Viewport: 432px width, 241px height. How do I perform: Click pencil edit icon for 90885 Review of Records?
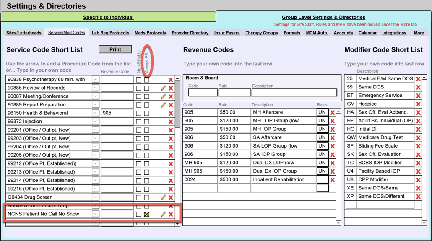163,88
